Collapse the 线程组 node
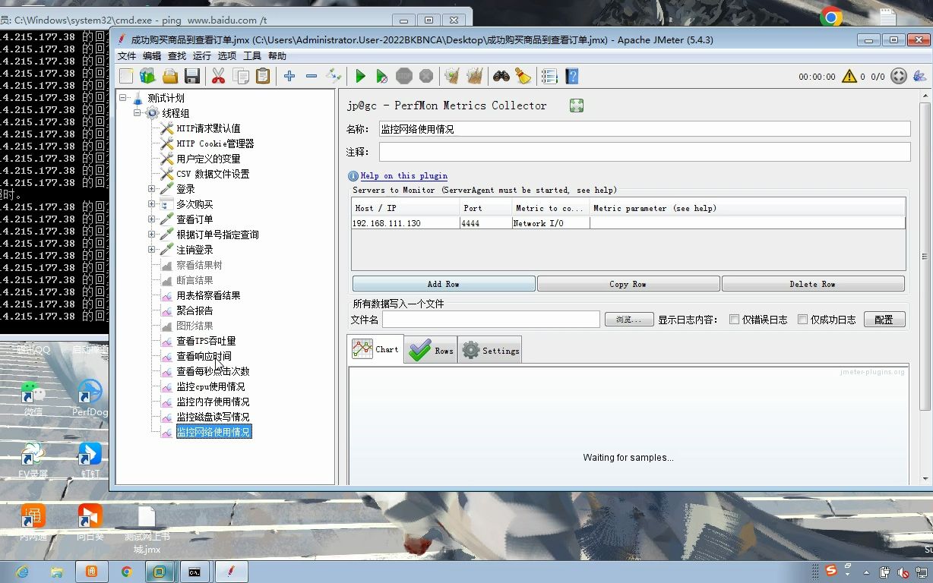The width and height of the screenshot is (933, 583). point(138,112)
